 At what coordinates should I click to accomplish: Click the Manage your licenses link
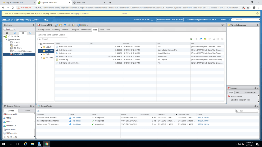click(x=80, y=13)
